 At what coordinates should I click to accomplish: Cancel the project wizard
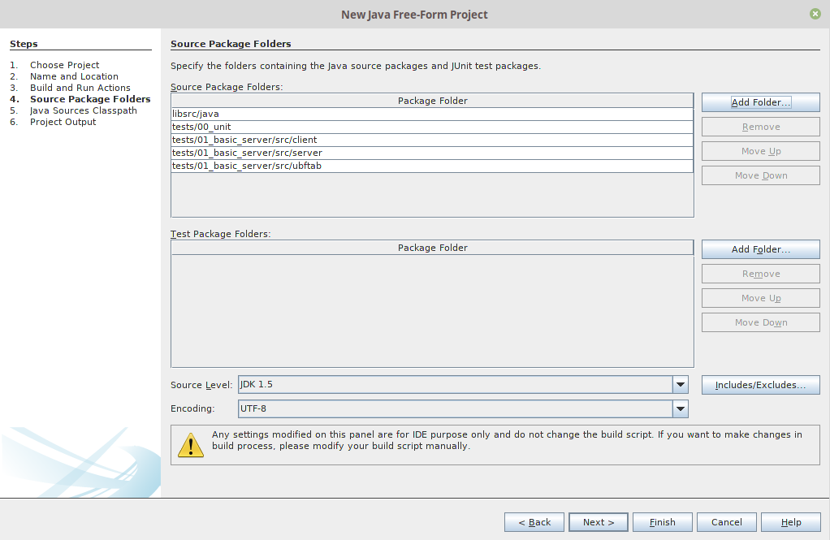pyautogui.click(x=726, y=522)
